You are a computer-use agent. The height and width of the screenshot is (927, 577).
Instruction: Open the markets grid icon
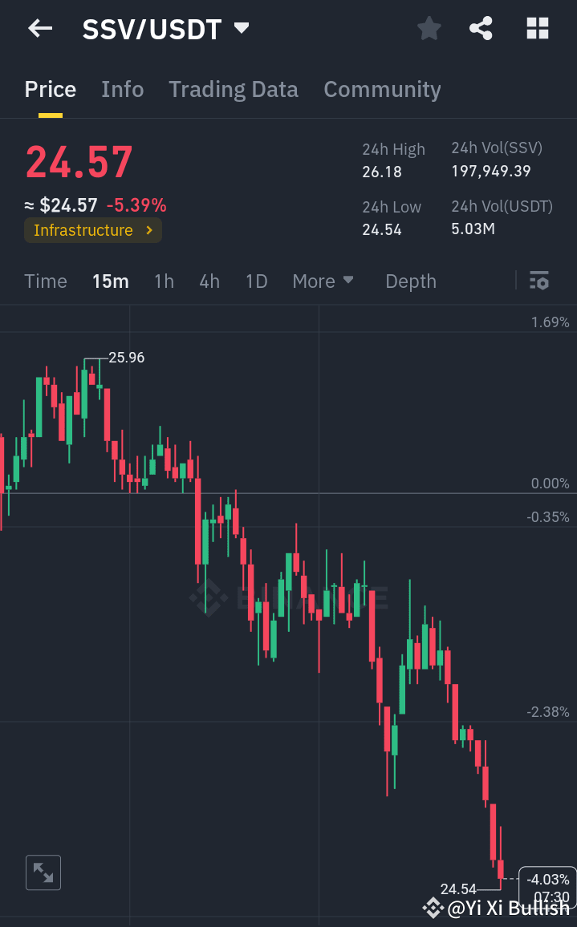(536, 28)
